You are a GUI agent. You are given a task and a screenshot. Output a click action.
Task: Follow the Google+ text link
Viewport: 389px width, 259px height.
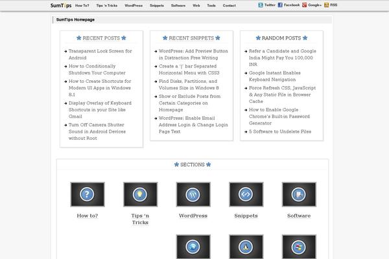315,5
